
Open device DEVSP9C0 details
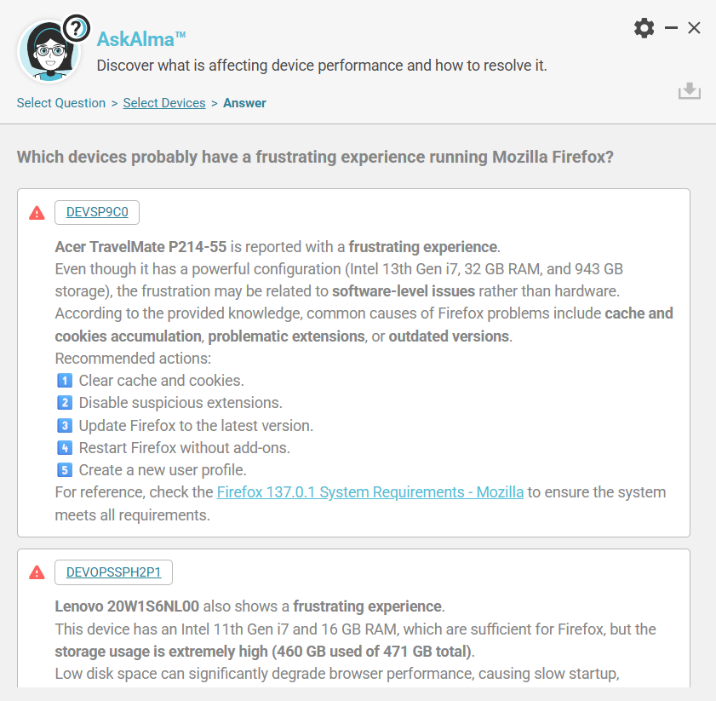[x=97, y=212]
